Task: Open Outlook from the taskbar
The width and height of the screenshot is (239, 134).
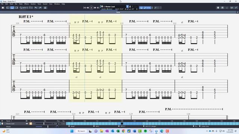Action: tap(112, 131)
